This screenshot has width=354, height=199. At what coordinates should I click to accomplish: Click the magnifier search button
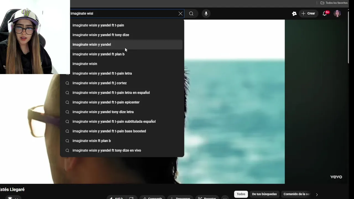191,14
